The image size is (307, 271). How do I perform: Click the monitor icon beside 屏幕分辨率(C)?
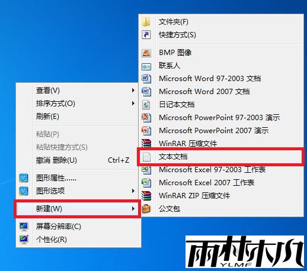point(24,227)
